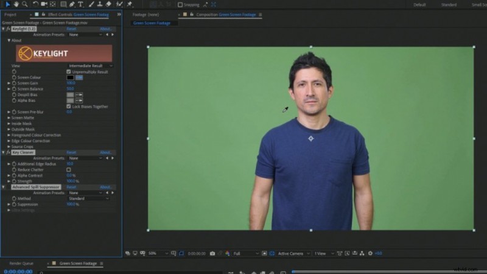Image resolution: width=487 pixels, height=274 pixels.
Task: Open the Green Screen Footage timeline tab
Action: (x=78, y=264)
